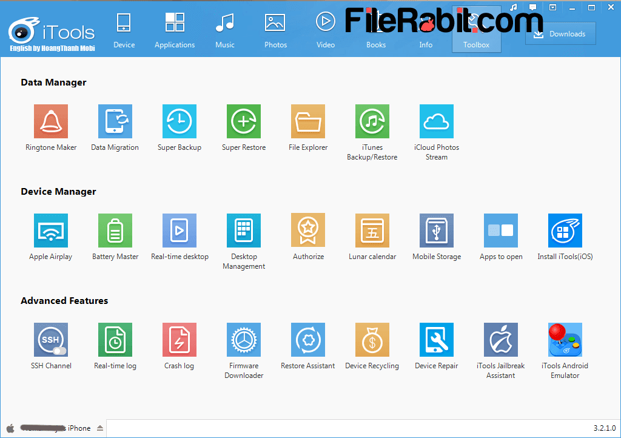View the Real-time log

(115, 340)
